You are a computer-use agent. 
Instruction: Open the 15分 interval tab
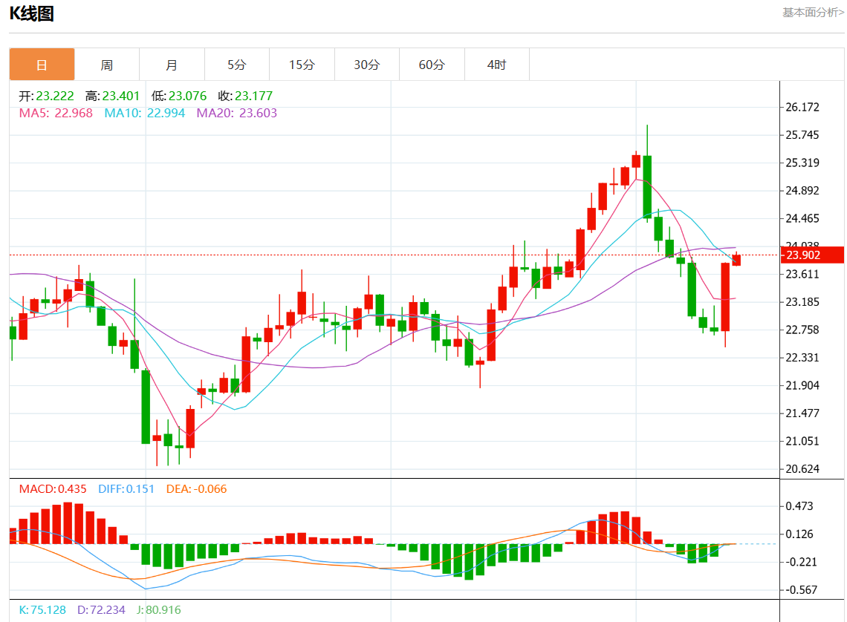tap(302, 65)
